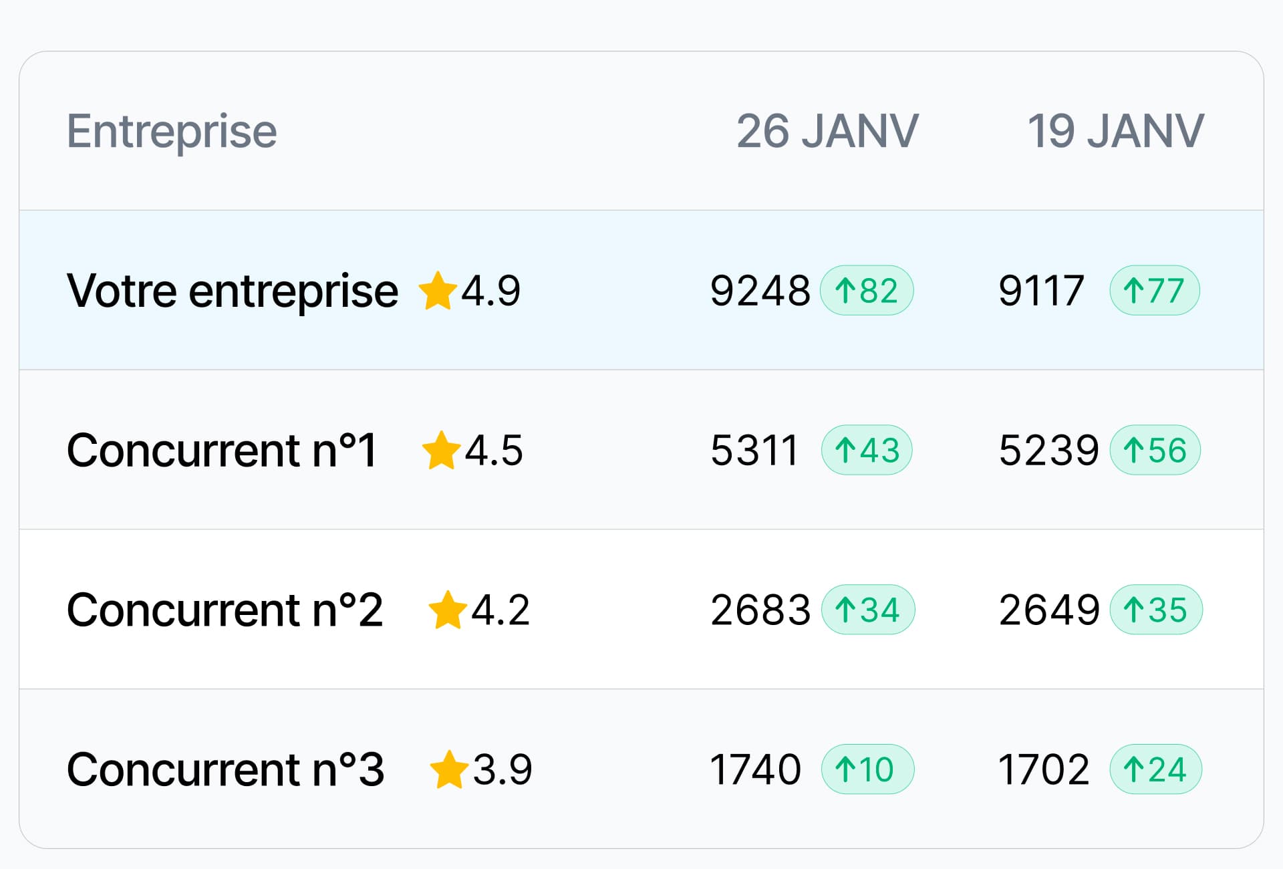Click the 1702 review count

tap(1043, 769)
